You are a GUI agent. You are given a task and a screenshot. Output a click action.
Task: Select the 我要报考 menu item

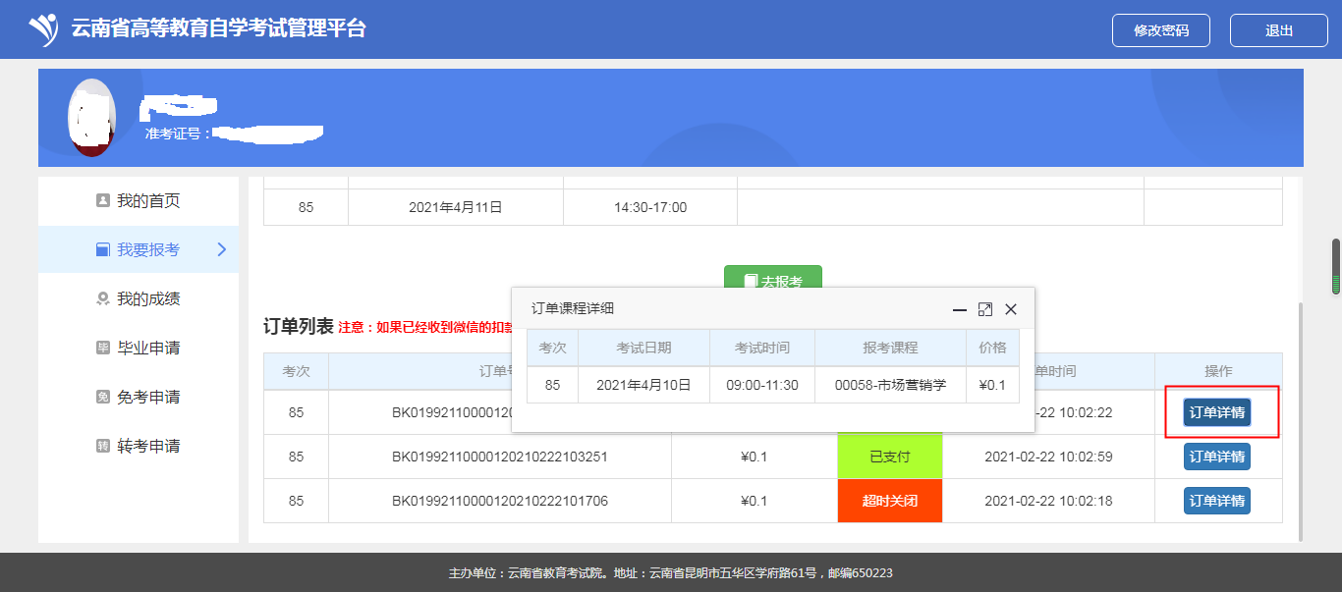pyautogui.click(x=147, y=249)
